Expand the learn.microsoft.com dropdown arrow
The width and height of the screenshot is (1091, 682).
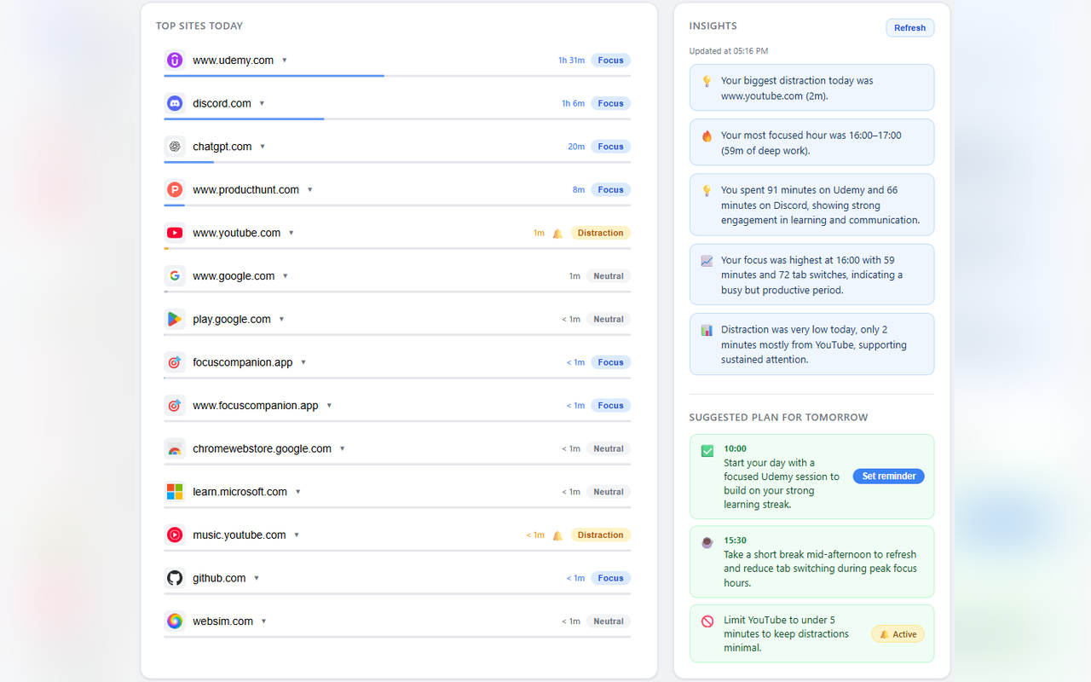click(297, 492)
